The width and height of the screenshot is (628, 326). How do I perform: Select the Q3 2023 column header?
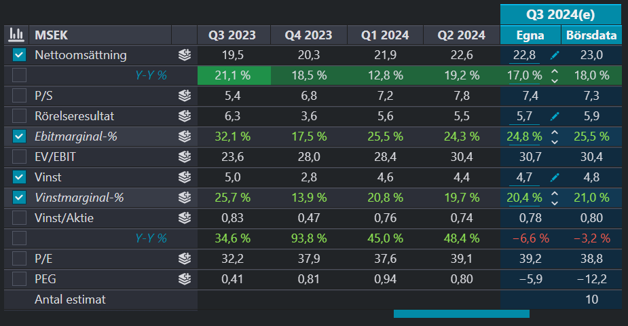pyautogui.click(x=234, y=35)
